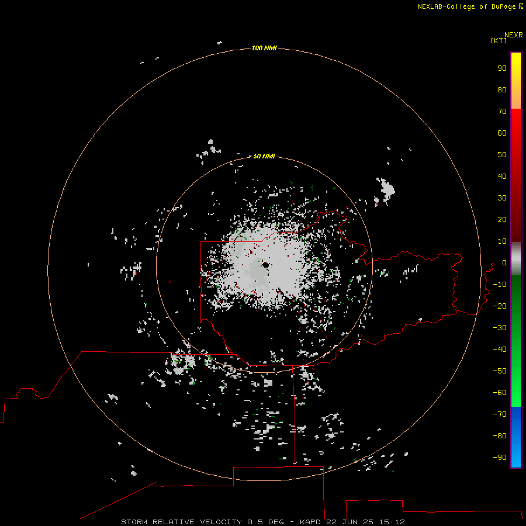Click the 70 value on the velocity scale
The width and height of the screenshot is (526, 526).
tap(502, 112)
